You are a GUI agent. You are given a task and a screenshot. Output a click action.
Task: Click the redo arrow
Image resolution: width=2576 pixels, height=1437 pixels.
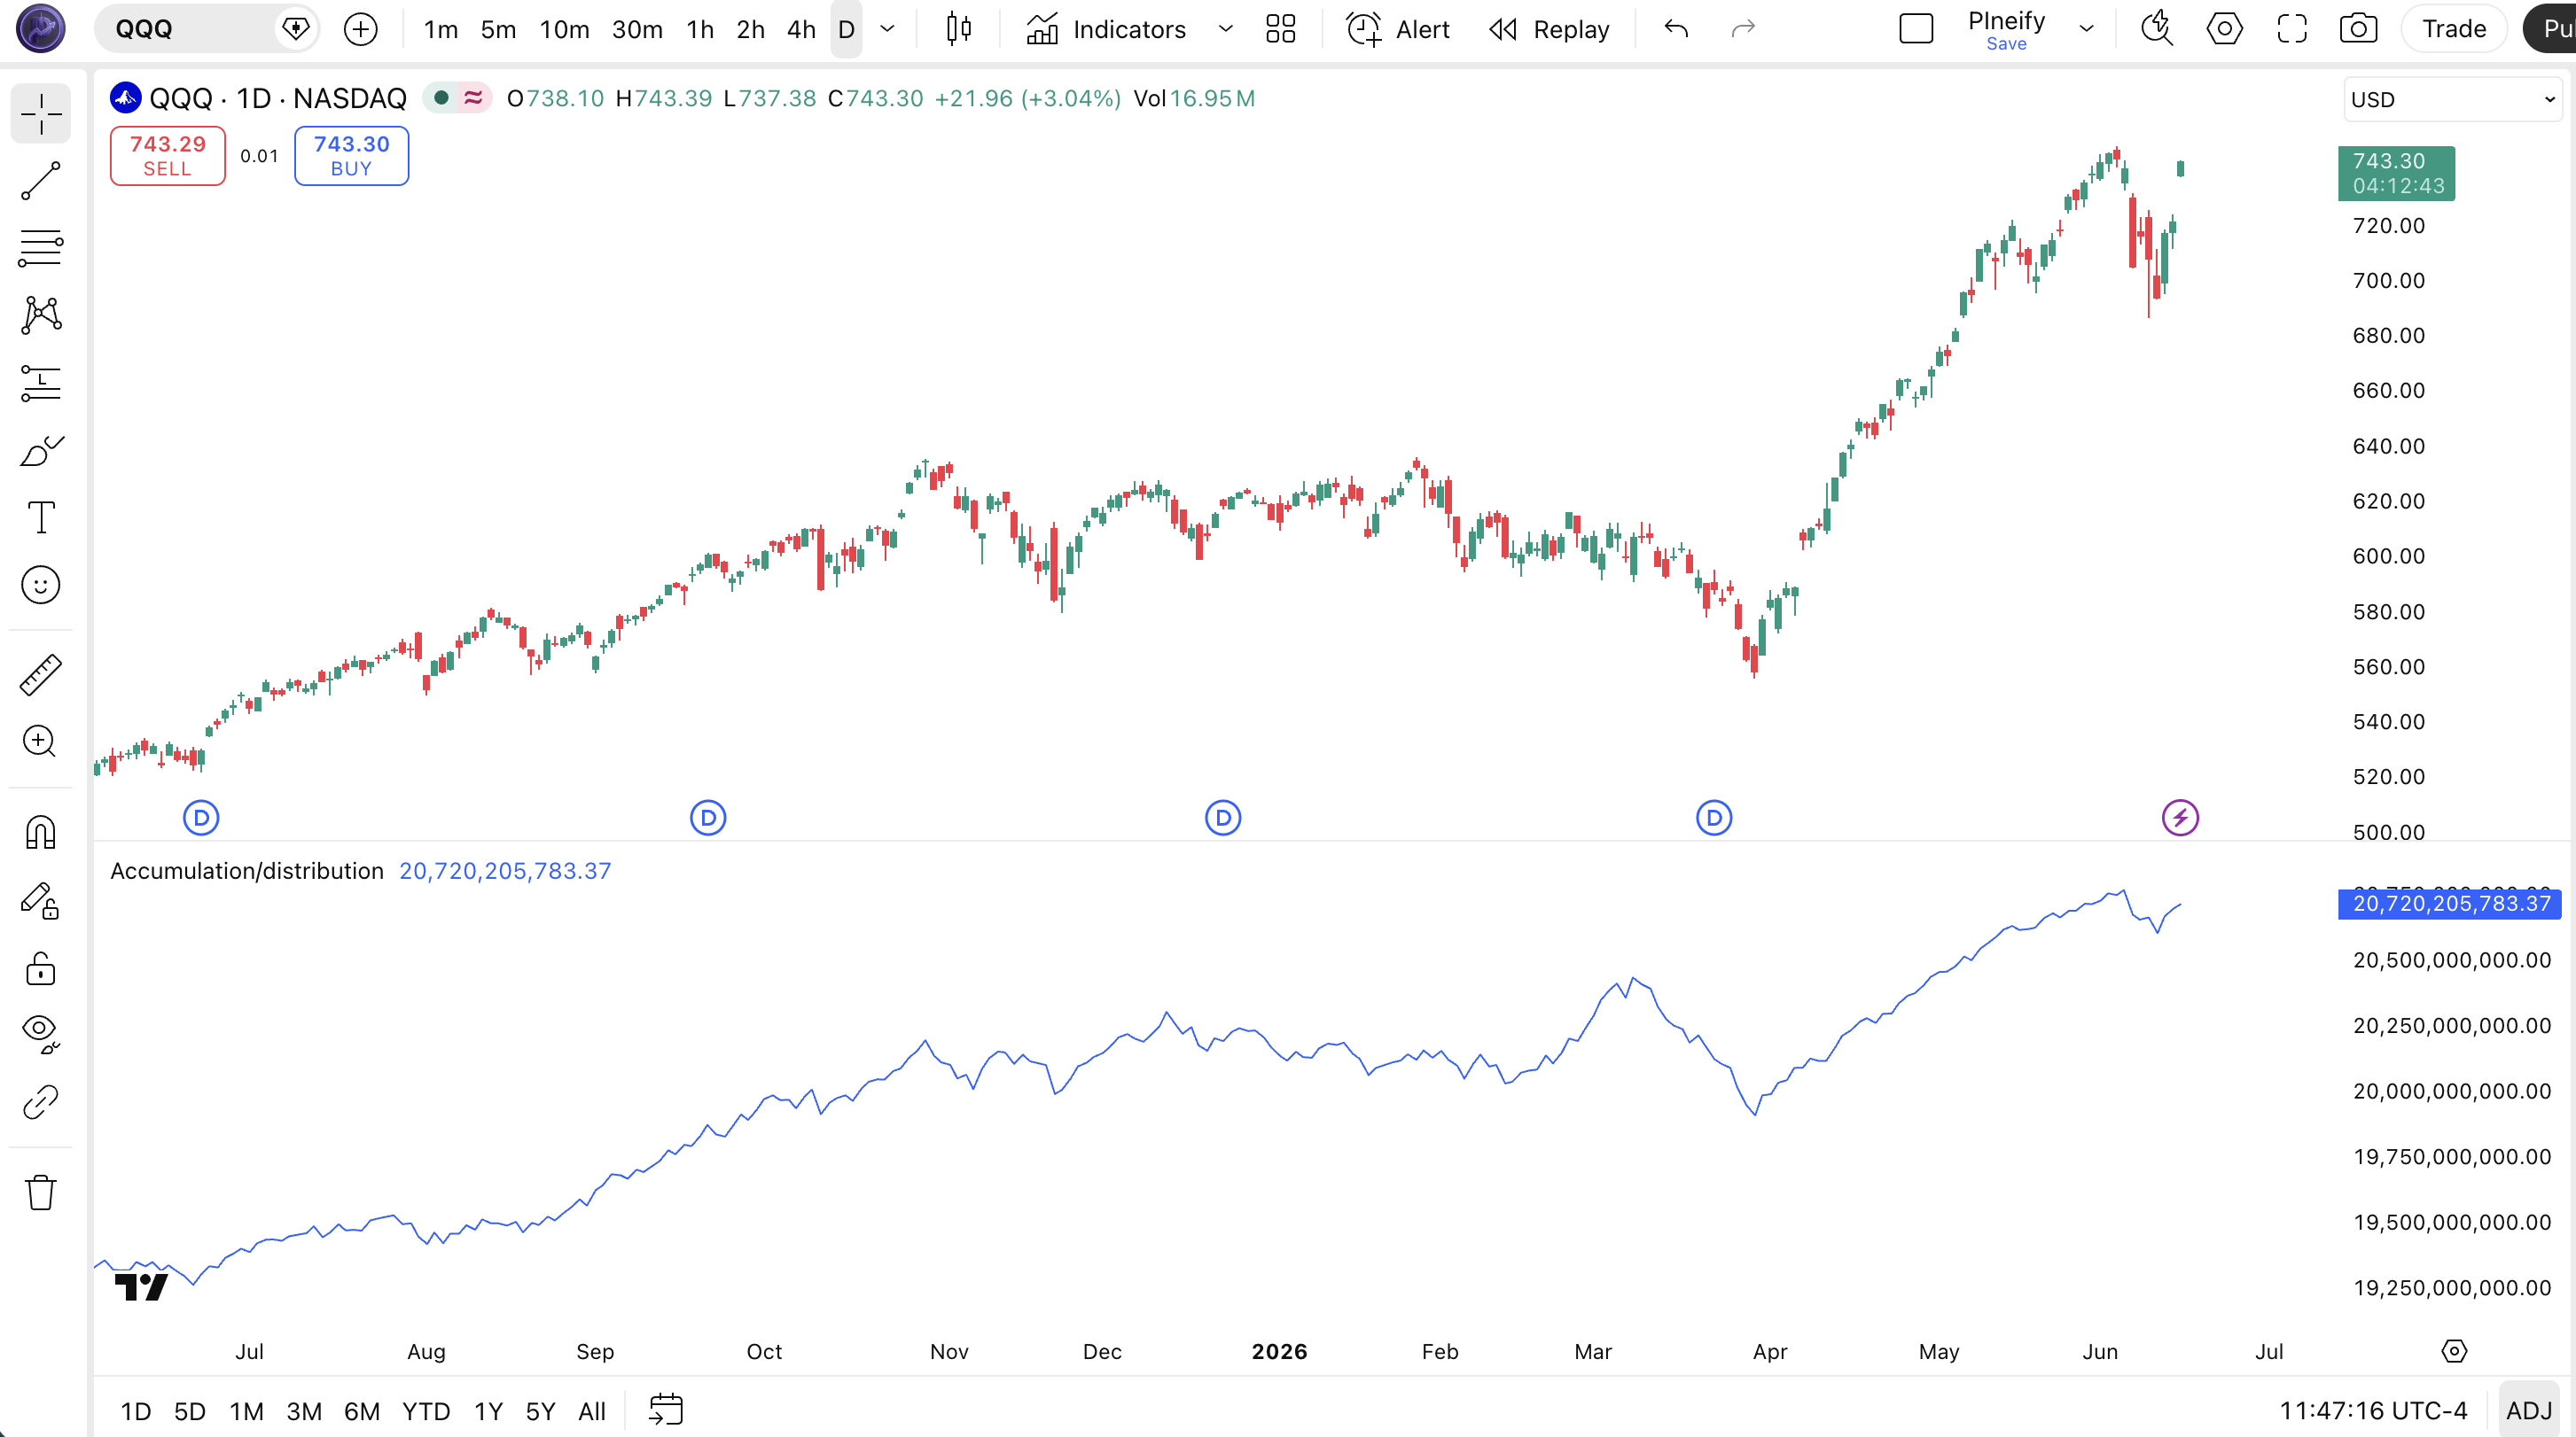click(x=1743, y=29)
